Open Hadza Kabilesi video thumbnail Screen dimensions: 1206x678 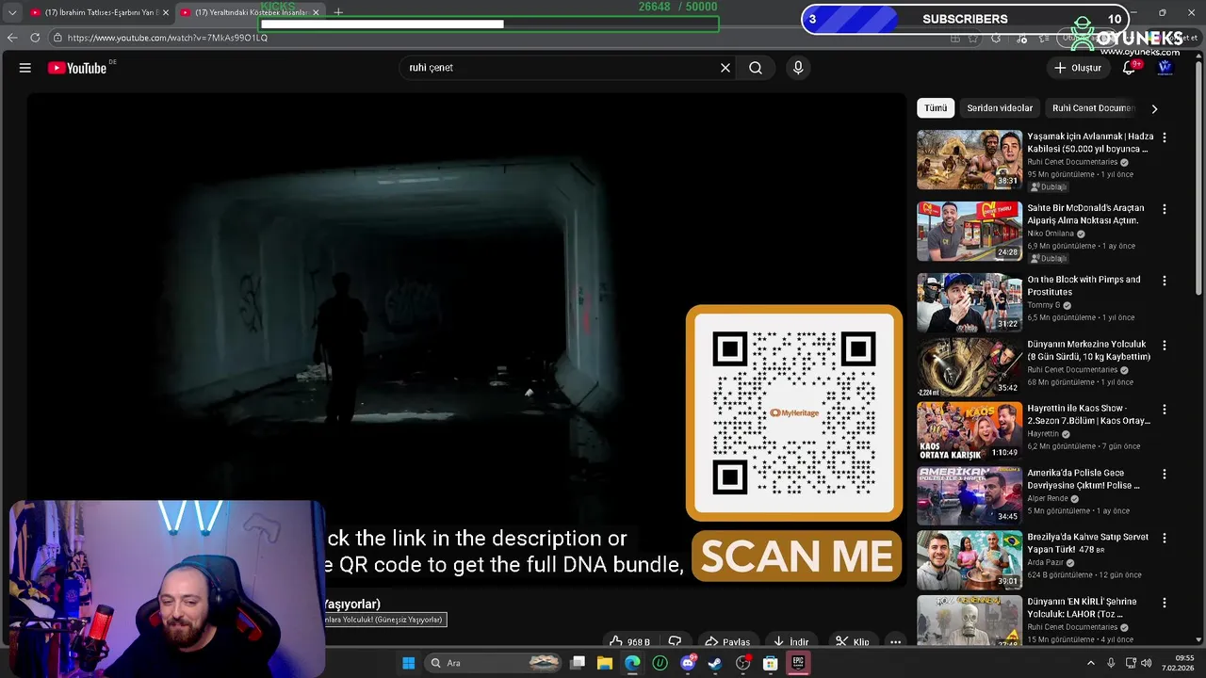pyautogui.click(x=970, y=160)
